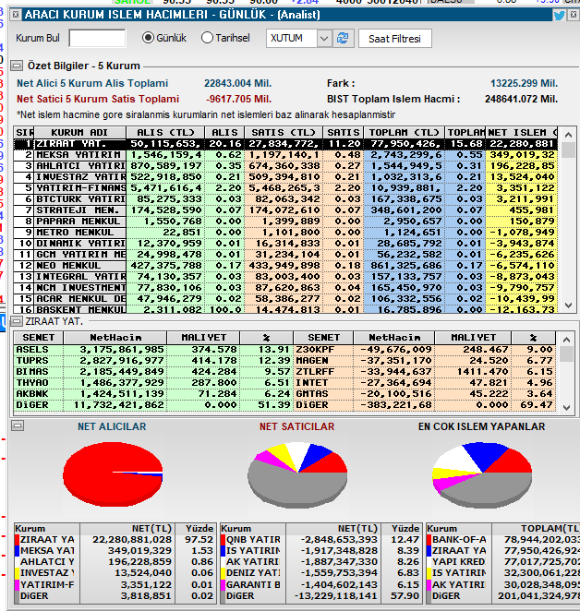Select the MEKSA YATIRIM row
The height and width of the screenshot is (611, 580).
[285, 155]
